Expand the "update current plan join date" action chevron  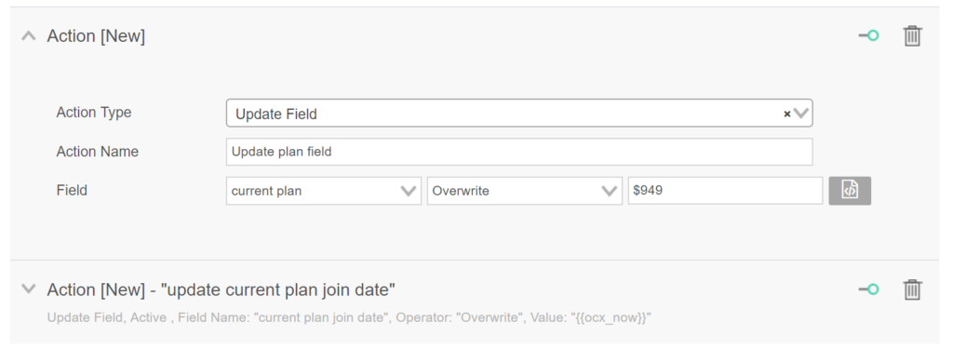tap(29, 289)
